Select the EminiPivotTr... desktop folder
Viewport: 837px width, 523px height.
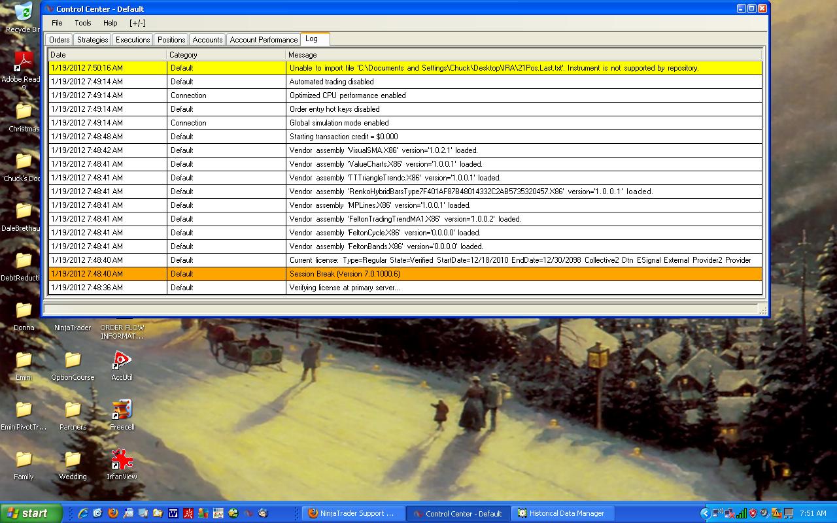click(x=24, y=414)
